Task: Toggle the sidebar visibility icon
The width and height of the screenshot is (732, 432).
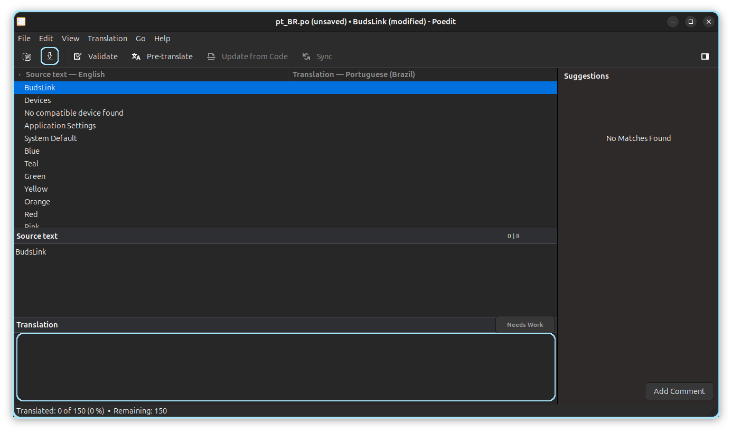Action: click(x=705, y=57)
